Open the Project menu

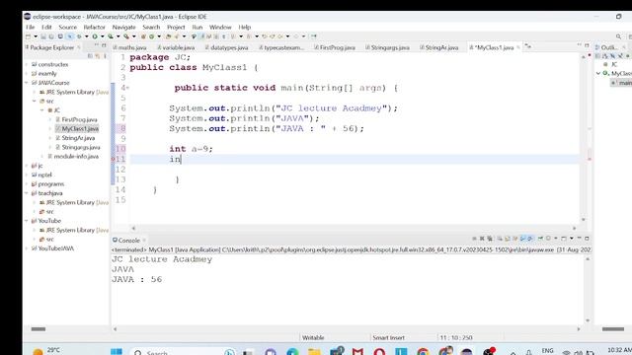click(x=176, y=27)
